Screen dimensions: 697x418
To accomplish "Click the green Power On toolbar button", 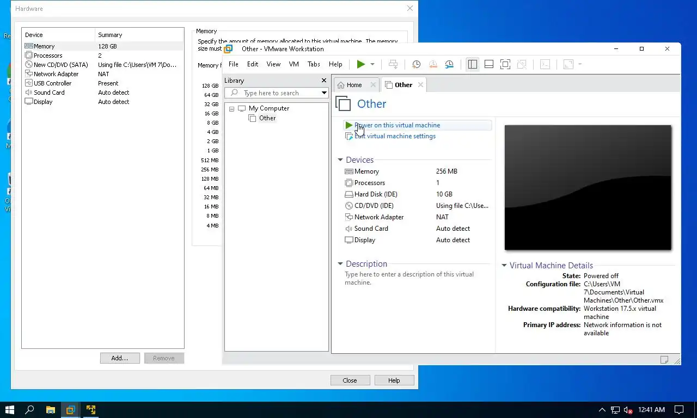I will (x=360, y=64).
